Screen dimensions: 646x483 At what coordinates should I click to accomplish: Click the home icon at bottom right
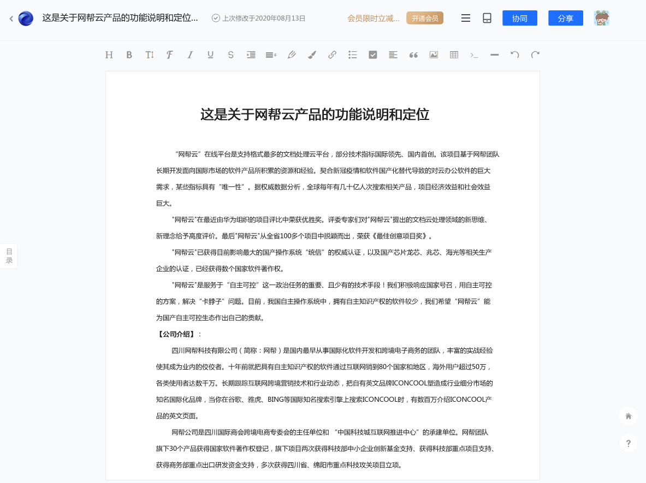(629, 416)
